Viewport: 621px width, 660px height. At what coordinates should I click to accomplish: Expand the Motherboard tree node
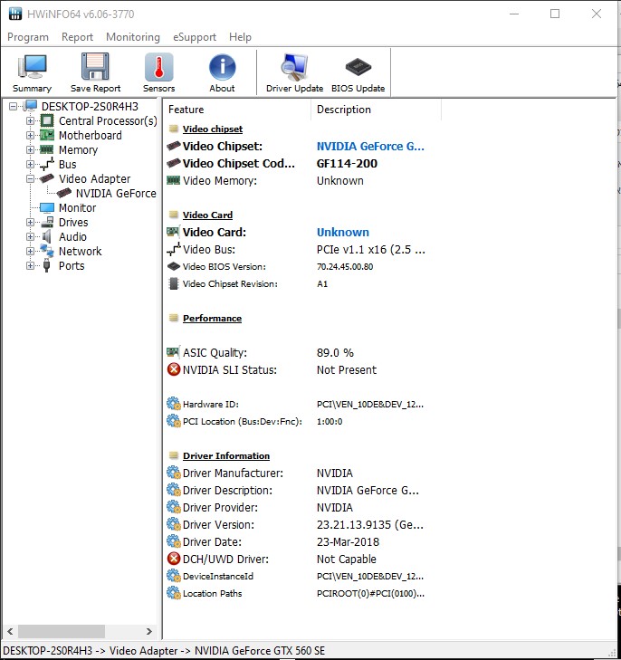point(30,136)
